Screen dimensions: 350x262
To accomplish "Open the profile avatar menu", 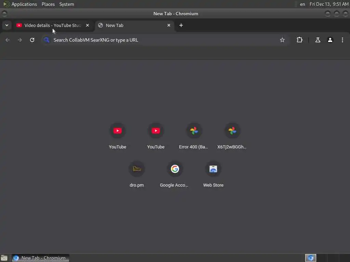I will (x=330, y=40).
